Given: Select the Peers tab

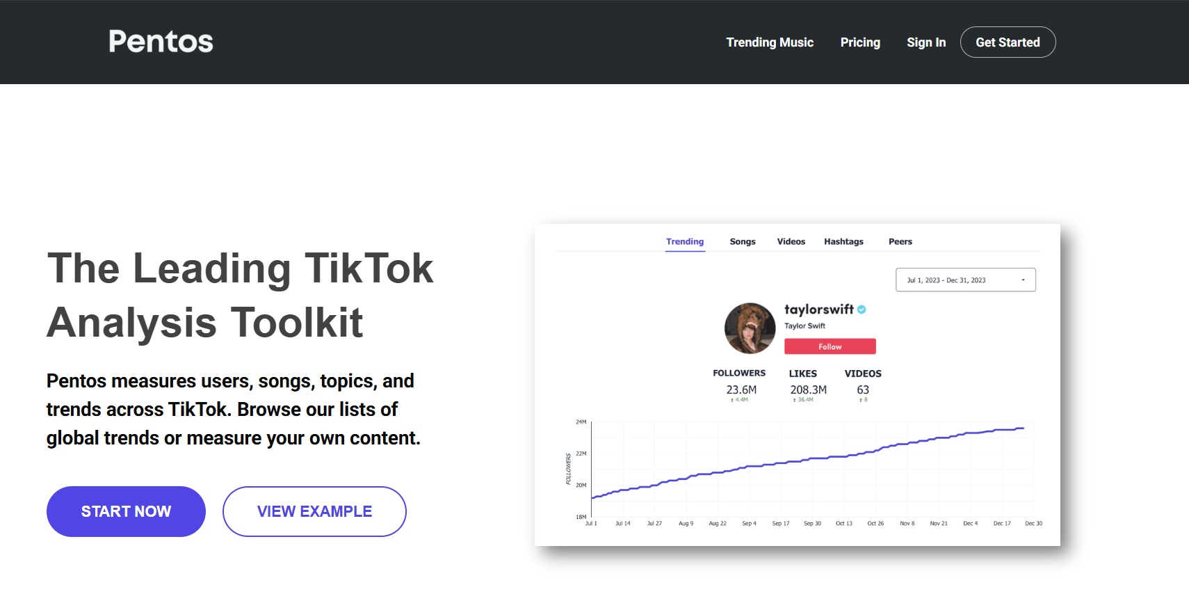Looking at the screenshot, I should (x=900, y=241).
